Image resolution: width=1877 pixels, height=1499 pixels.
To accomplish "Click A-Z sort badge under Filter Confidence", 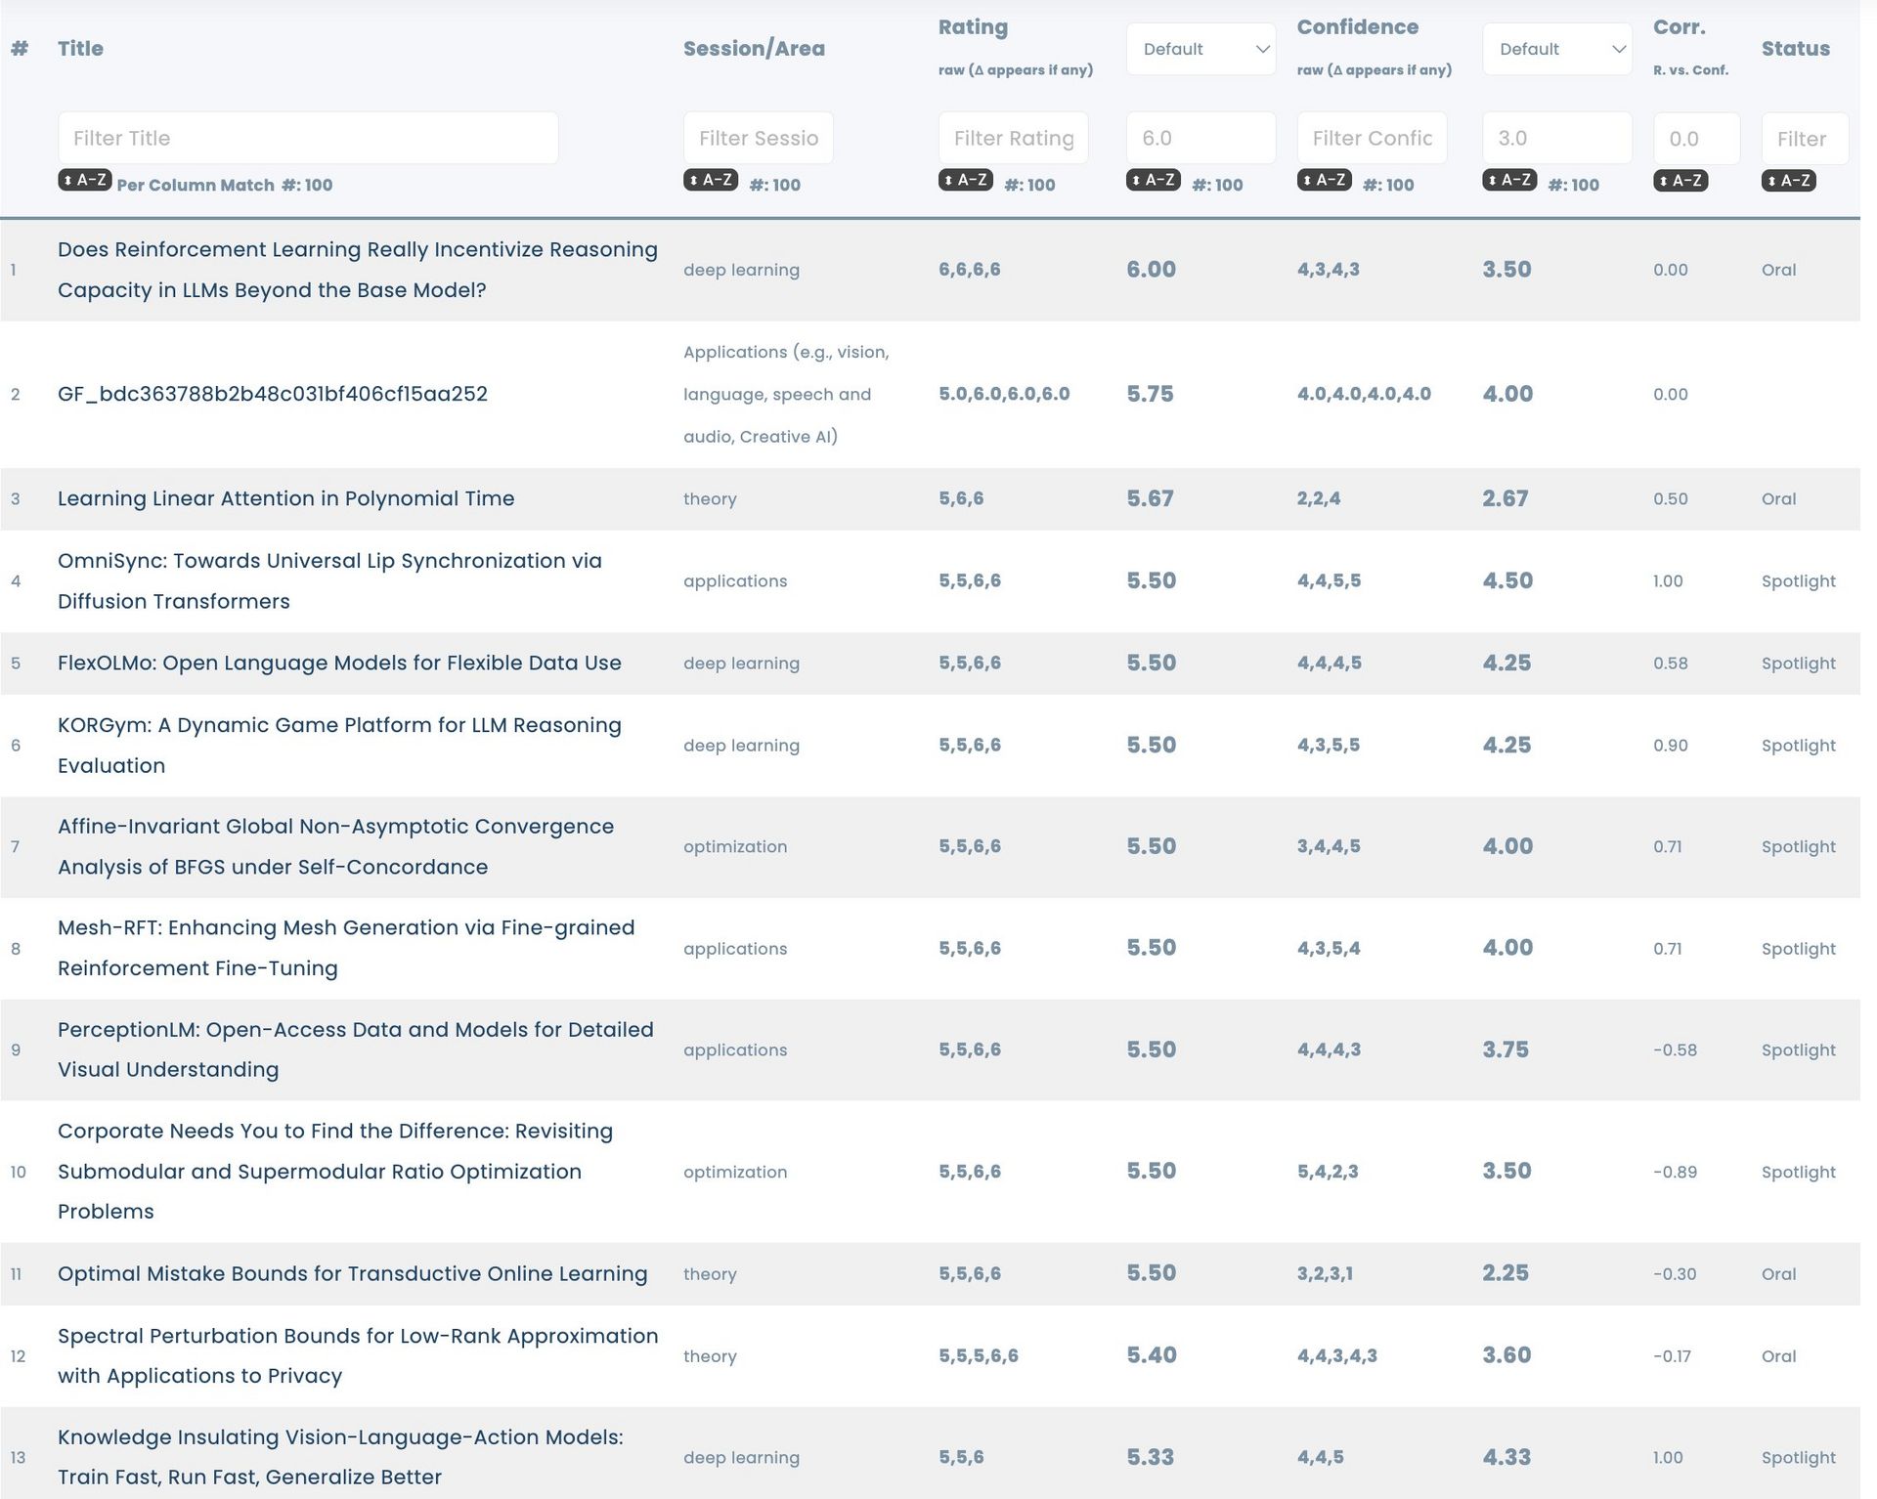I will pyautogui.click(x=1324, y=180).
